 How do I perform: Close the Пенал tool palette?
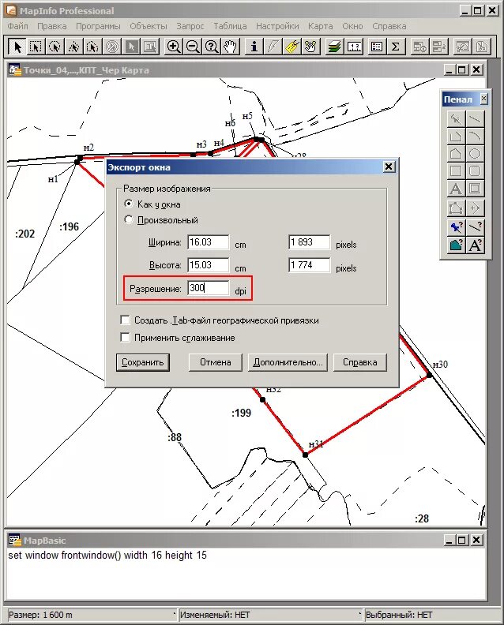point(483,99)
